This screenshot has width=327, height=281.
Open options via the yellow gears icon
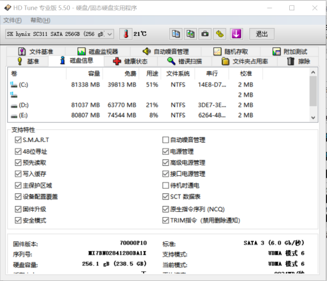[220, 34]
